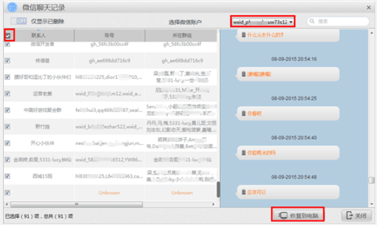Image resolution: width=377 pixels, height=225 pixels.
Task: Click the up arrow of chat scrollbar
Action: coord(372,33)
